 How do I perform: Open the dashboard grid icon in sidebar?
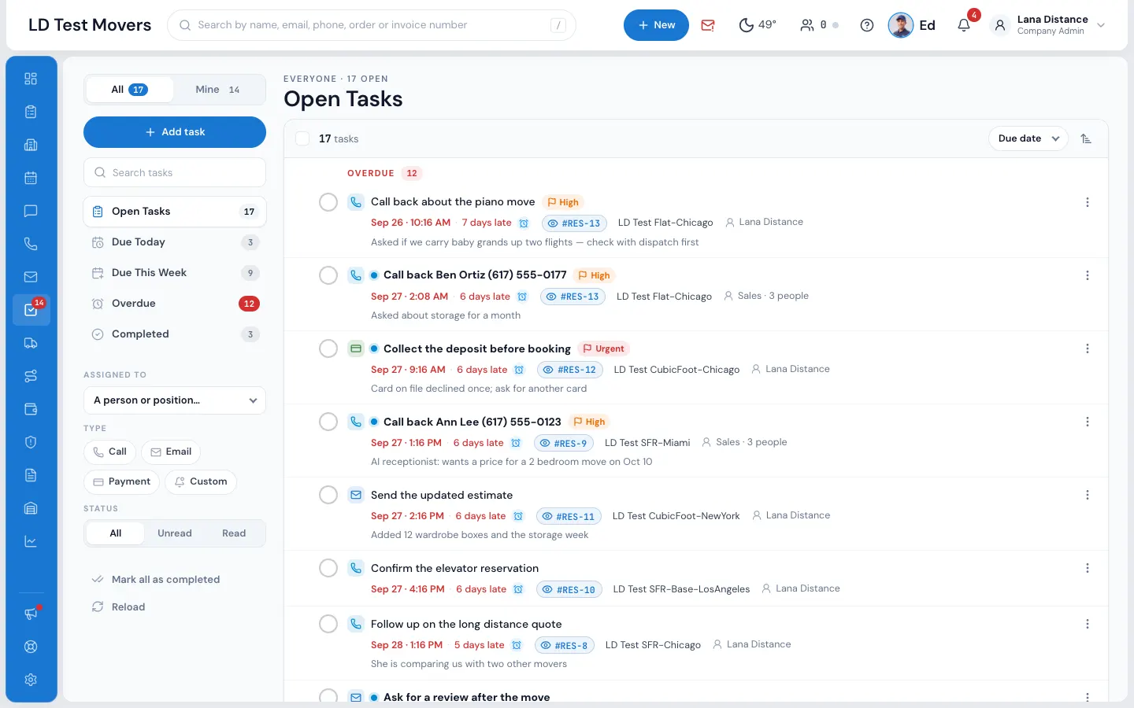point(31,79)
